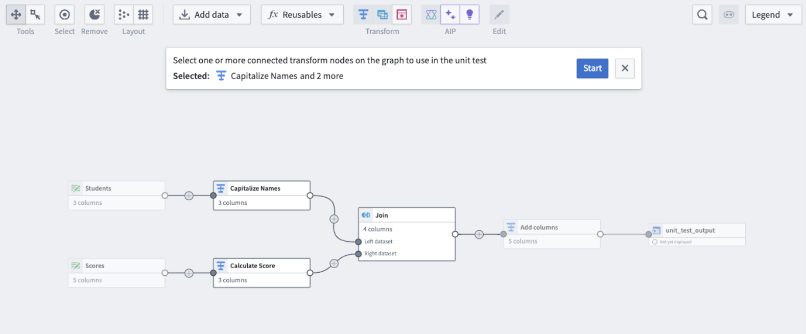Click "4 columns" text in Join node
806x334 pixels.
click(377, 229)
